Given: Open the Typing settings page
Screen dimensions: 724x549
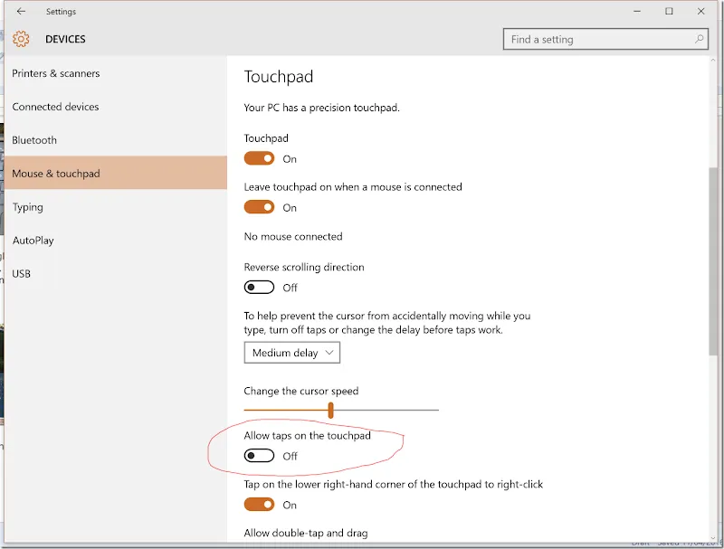Looking at the screenshot, I should click(x=27, y=207).
